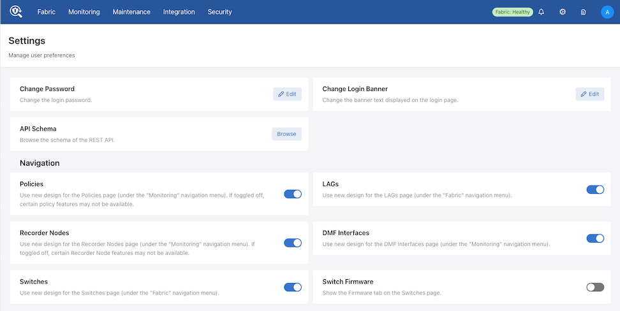Open the document icon in the top bar
This screenshot has width=620, height=311.
pyautogui.click(x=583, y=12)
